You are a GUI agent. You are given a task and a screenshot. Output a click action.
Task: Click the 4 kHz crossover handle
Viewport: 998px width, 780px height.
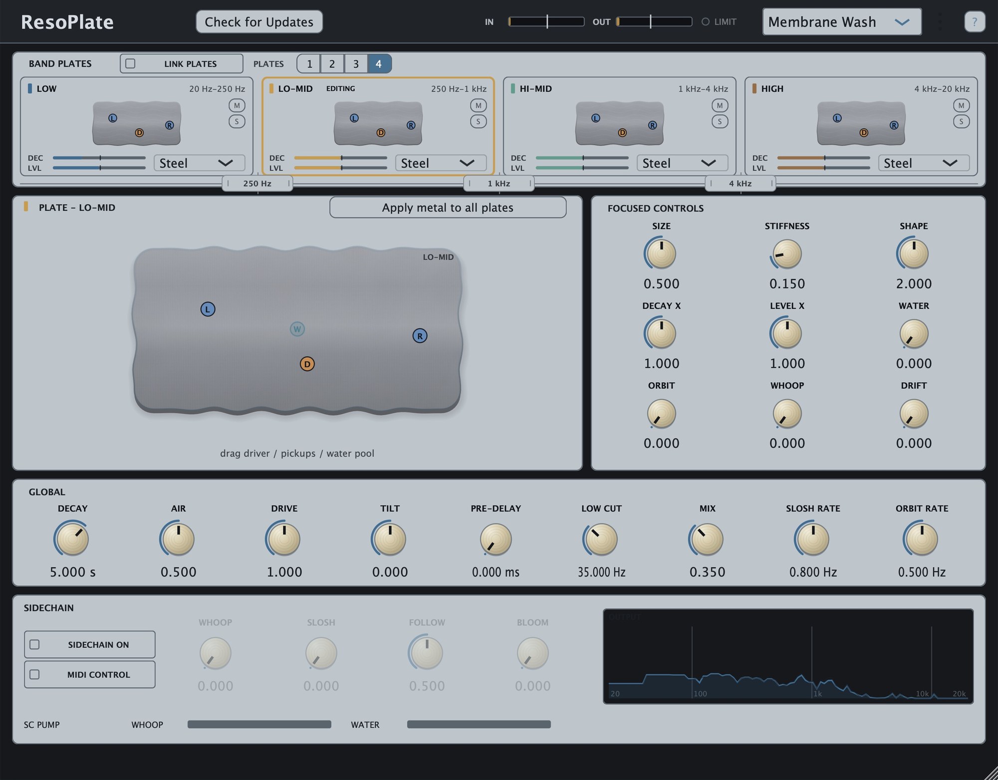point(740,183)
